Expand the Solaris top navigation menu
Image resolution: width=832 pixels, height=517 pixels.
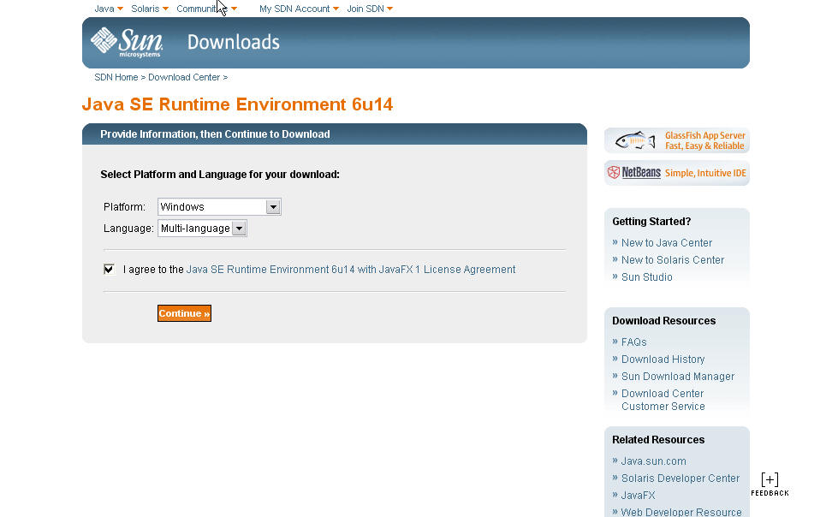150,9
